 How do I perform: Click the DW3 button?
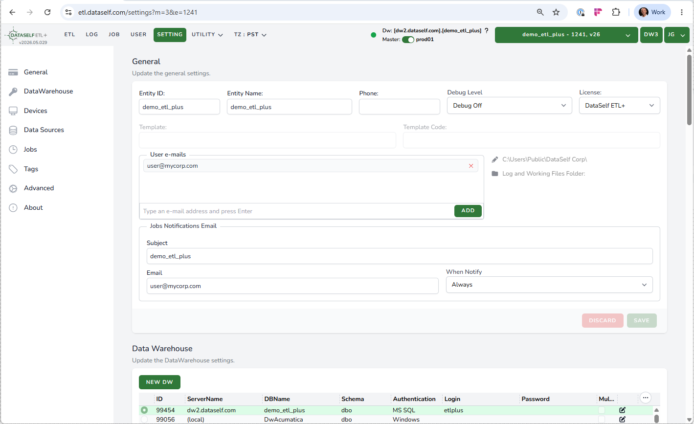coord(651,35)
